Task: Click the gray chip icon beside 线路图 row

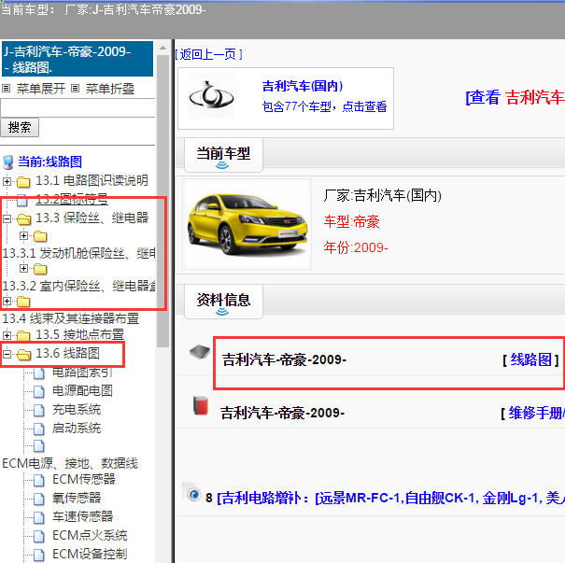Action: [x=200, y=352]
